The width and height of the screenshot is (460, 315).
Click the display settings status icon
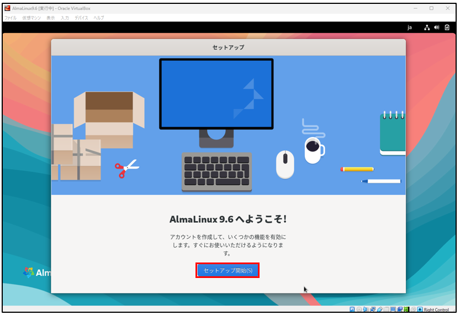(x=393, y=309)
